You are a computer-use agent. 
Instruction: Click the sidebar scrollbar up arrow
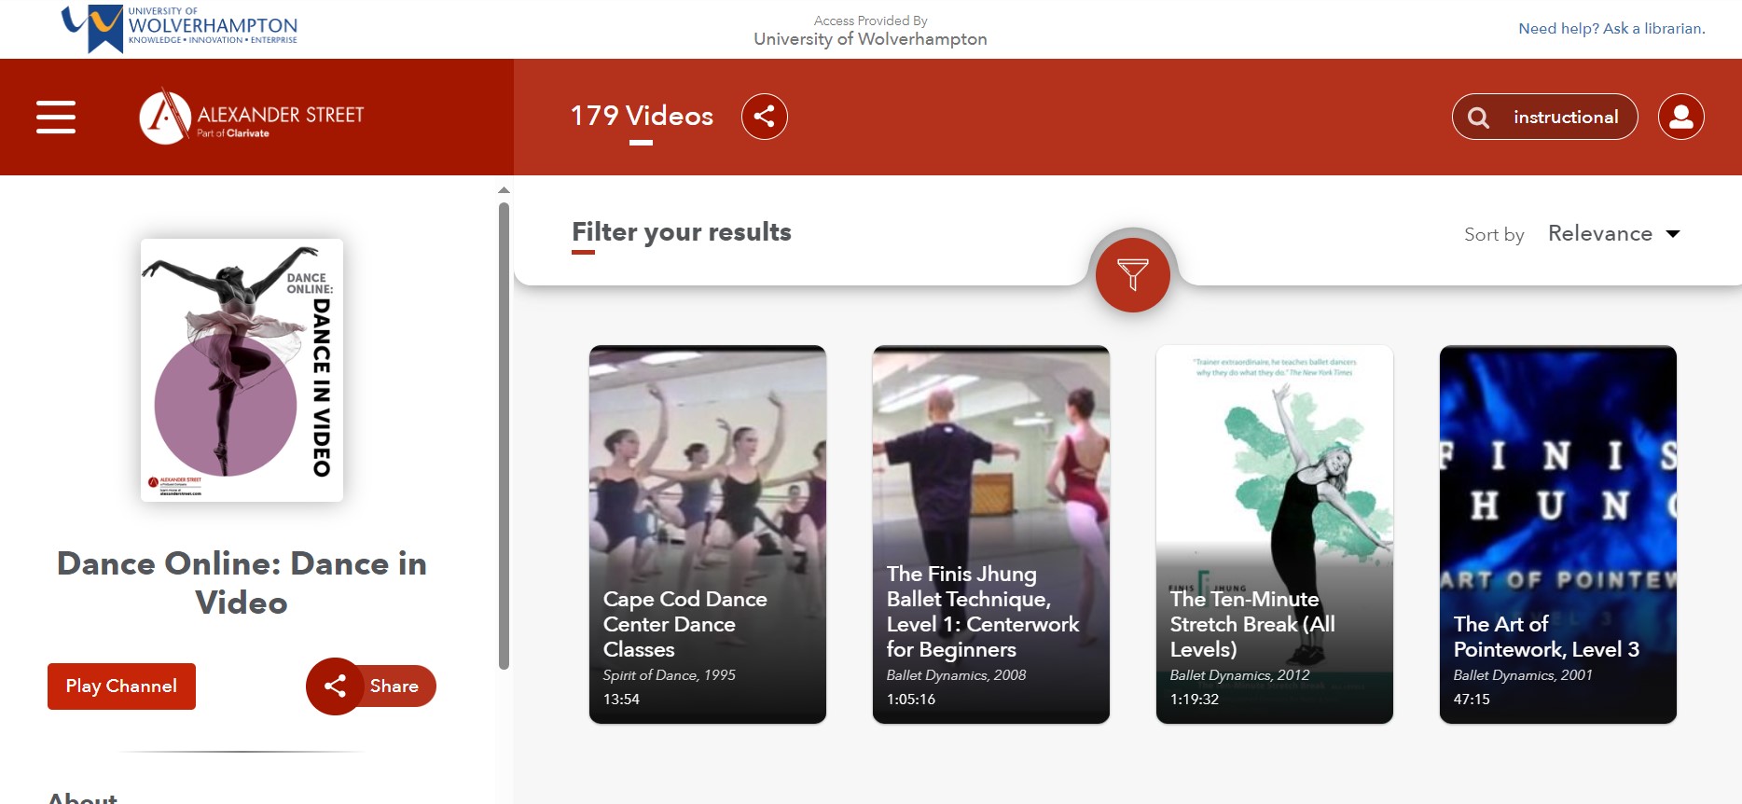(504, 190)
